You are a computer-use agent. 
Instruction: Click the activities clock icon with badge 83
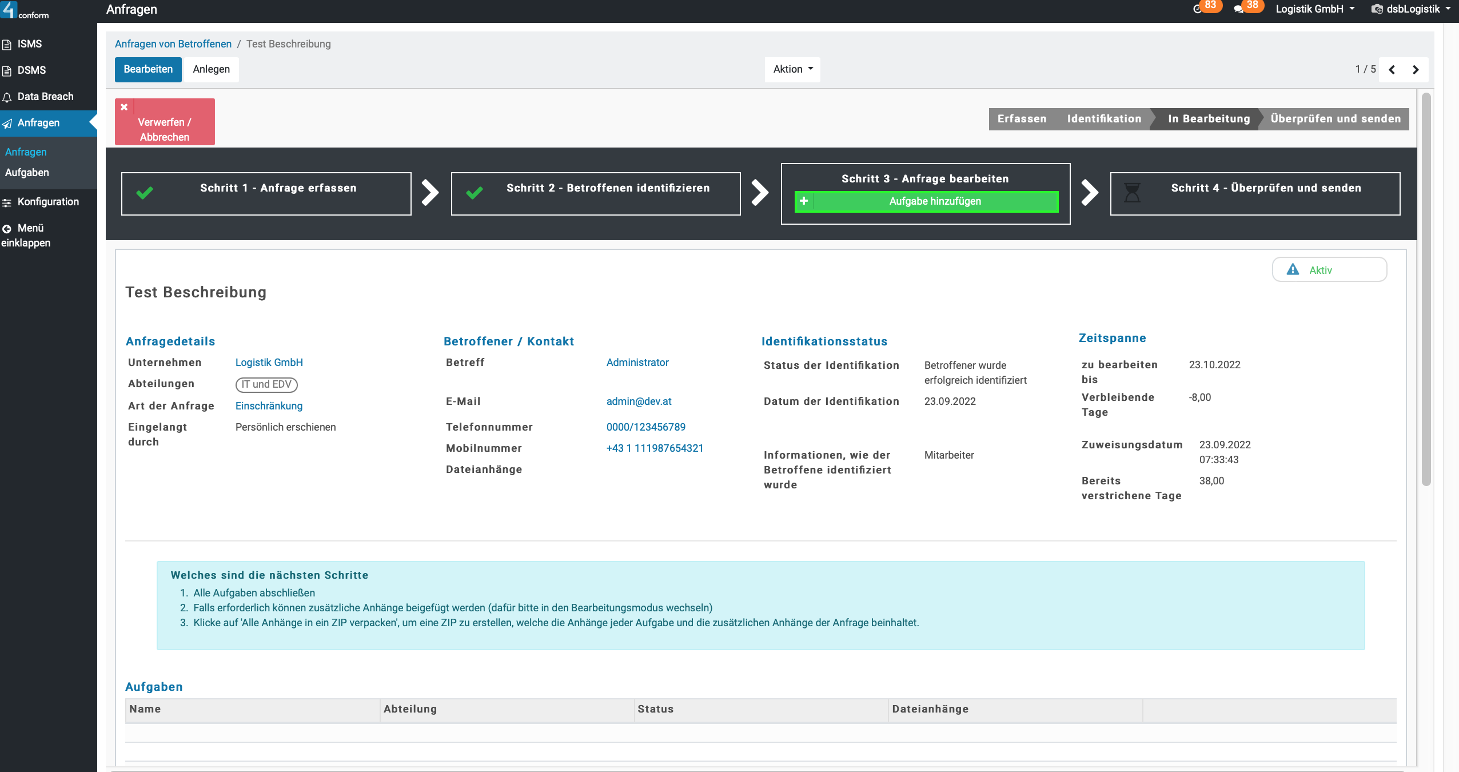coord(1198,9)
